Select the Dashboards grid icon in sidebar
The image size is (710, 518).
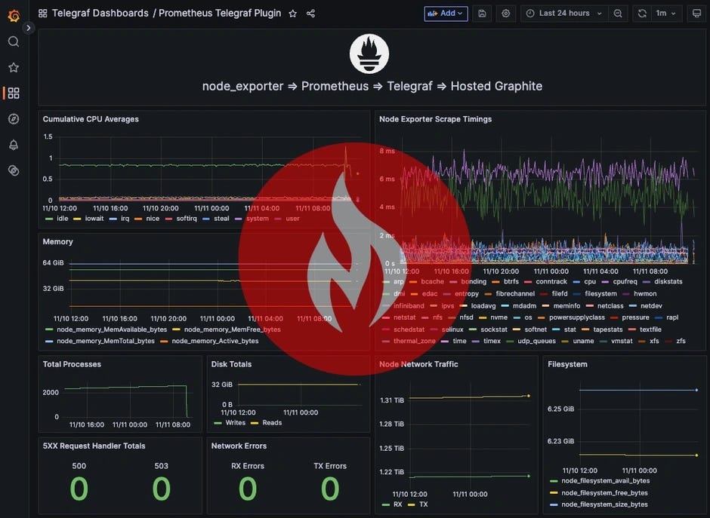coord(14,93)
